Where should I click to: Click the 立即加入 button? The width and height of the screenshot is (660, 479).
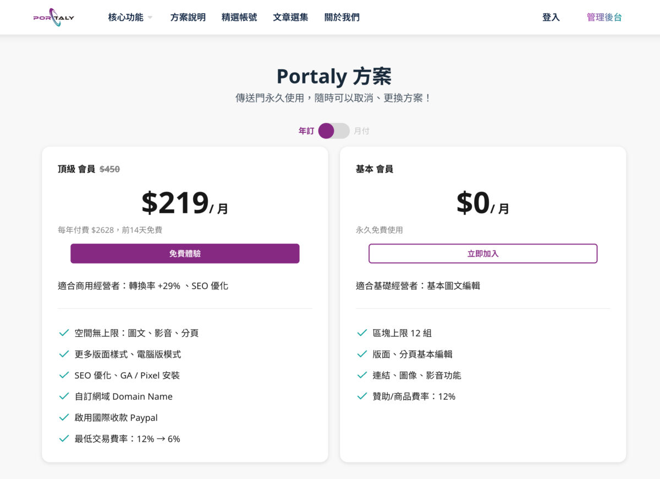click(x=483, y=254)
